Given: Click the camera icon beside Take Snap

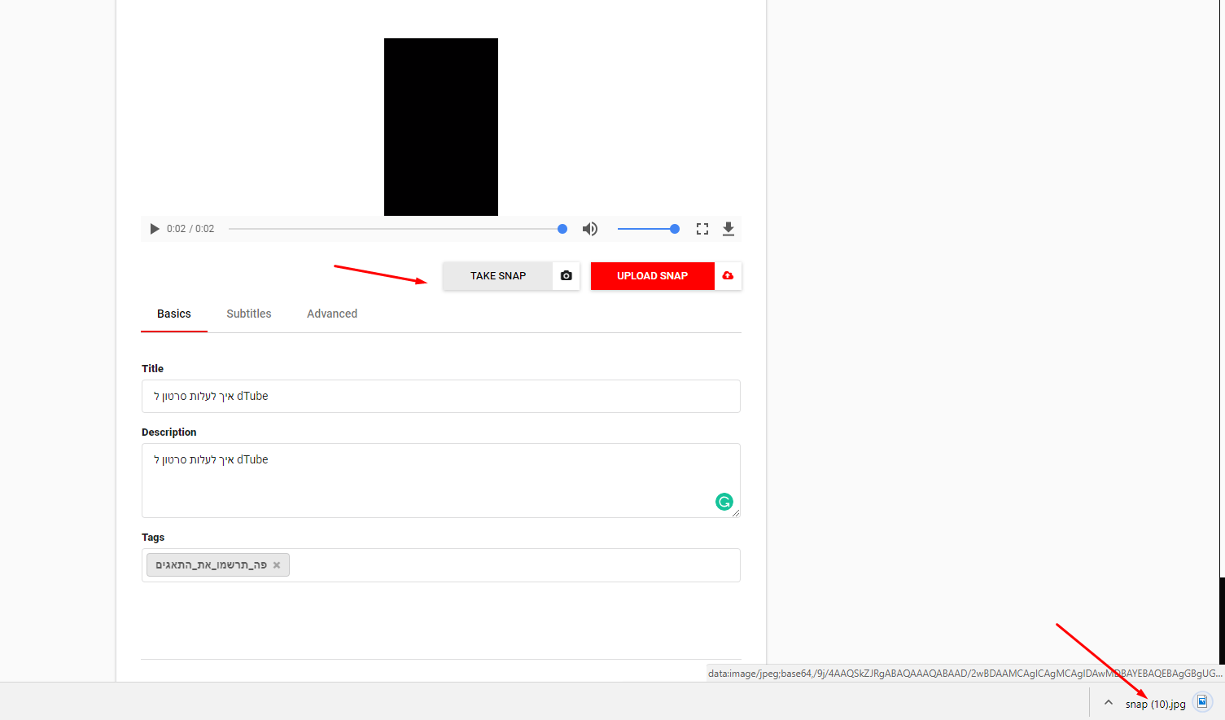Looking at the screenshot, I should point(567,276).
